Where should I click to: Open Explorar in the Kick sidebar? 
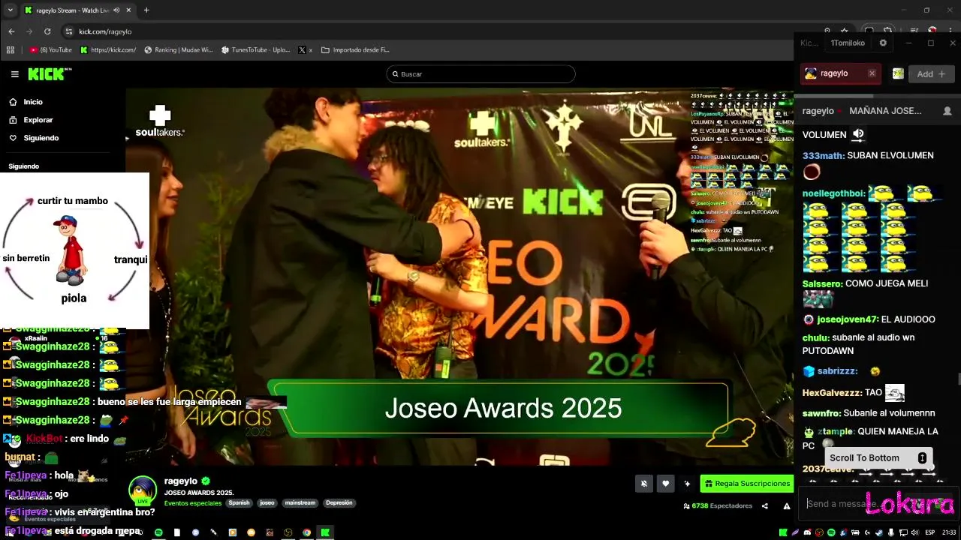click(38, 120)
